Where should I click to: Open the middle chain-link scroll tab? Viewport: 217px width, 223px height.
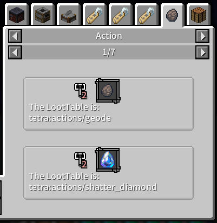[x=121, y=15]
